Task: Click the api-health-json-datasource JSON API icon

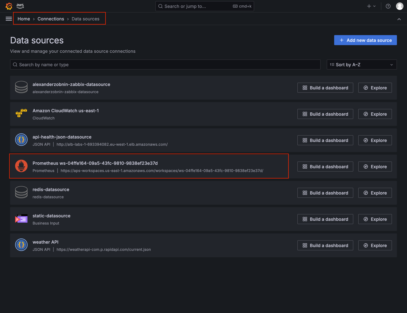Action: point(21,140)
